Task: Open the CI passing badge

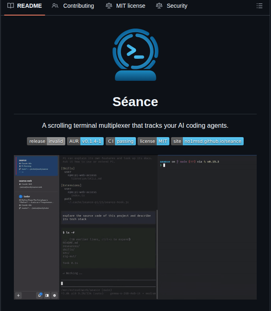Action: click(121, 141)
